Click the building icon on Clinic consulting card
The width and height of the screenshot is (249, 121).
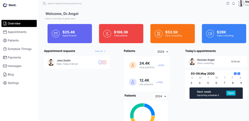click(x=158, y=34)
